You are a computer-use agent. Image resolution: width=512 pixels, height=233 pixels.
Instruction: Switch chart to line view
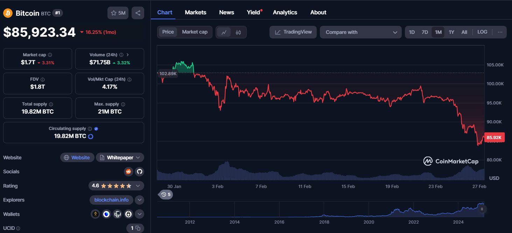pyautogui.click(x=224, y=32)
